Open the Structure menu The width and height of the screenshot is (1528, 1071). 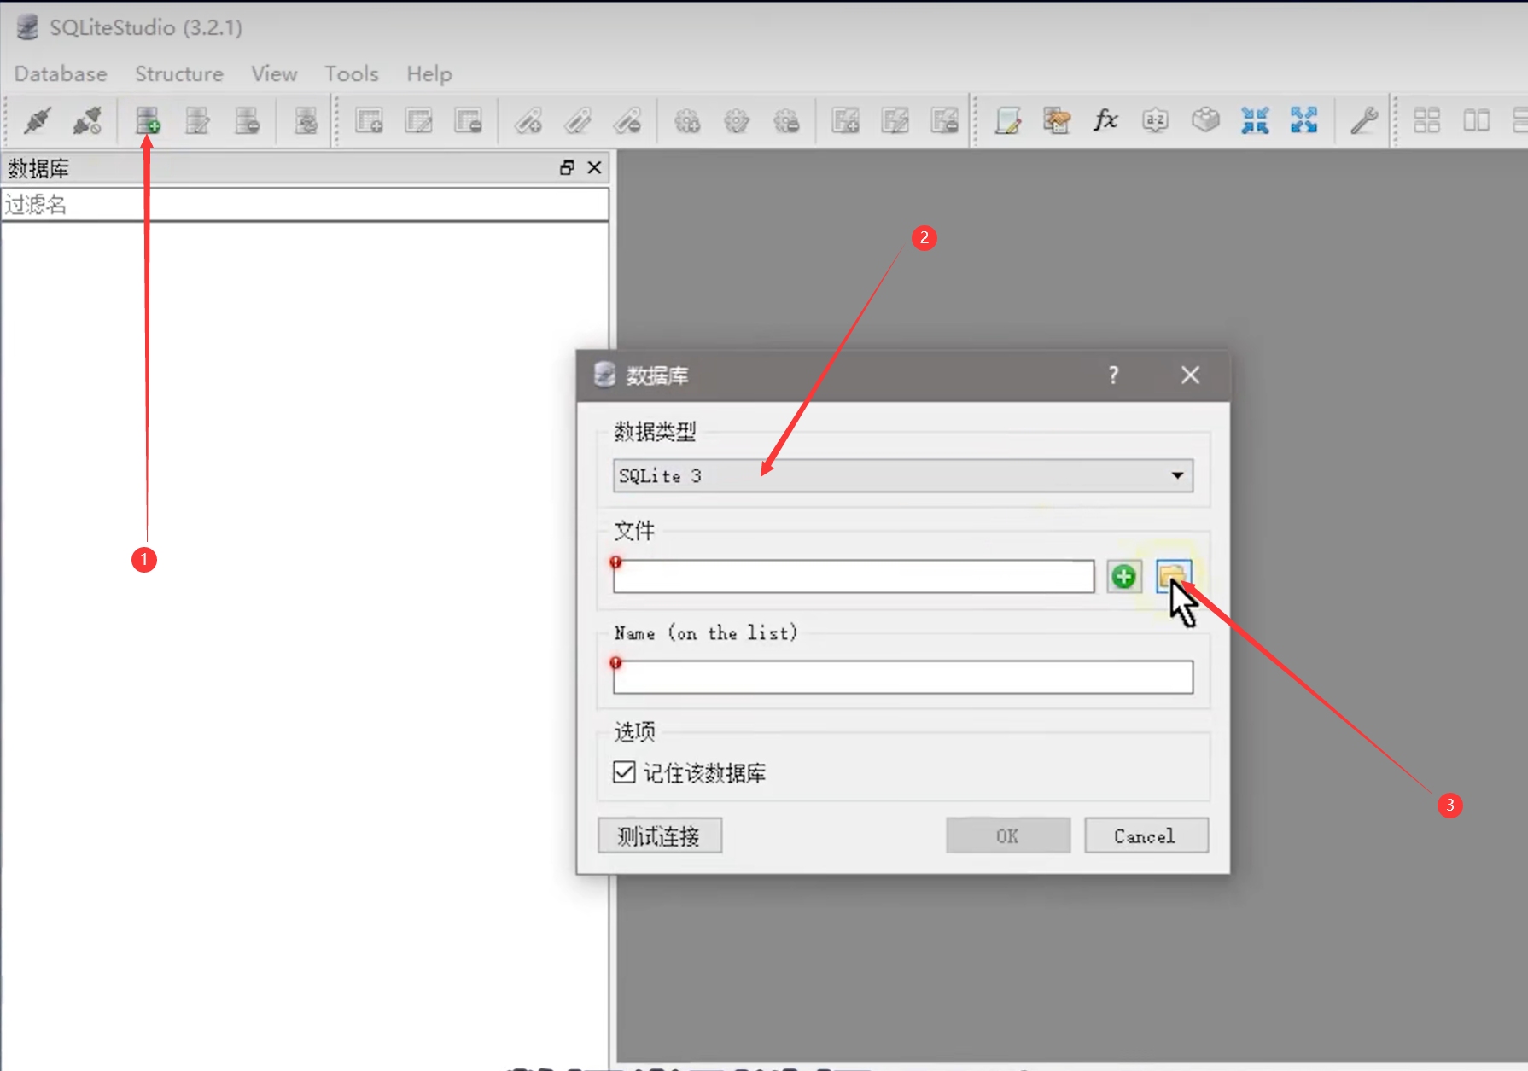click(179, 74)
